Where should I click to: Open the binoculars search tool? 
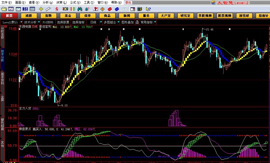pyautogui.click(x=80, y=9)
